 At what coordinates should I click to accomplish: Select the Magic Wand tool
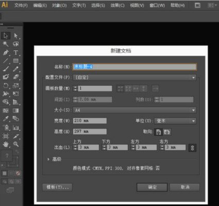[x=6, y=44]
